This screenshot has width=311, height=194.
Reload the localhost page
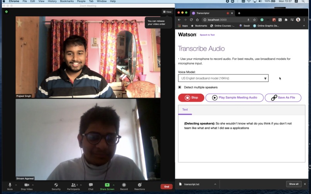coord(191,20)
